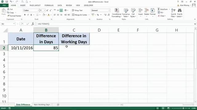Click Merge & Center
The image size is (197, 110).
[80, 15]
